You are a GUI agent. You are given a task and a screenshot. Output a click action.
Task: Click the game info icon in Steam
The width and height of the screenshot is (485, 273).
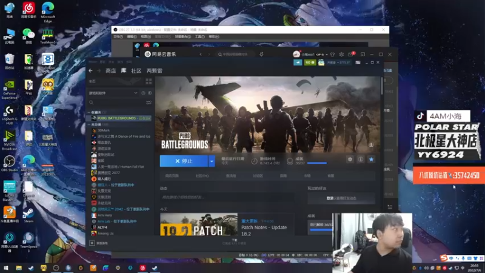(360, 159)
